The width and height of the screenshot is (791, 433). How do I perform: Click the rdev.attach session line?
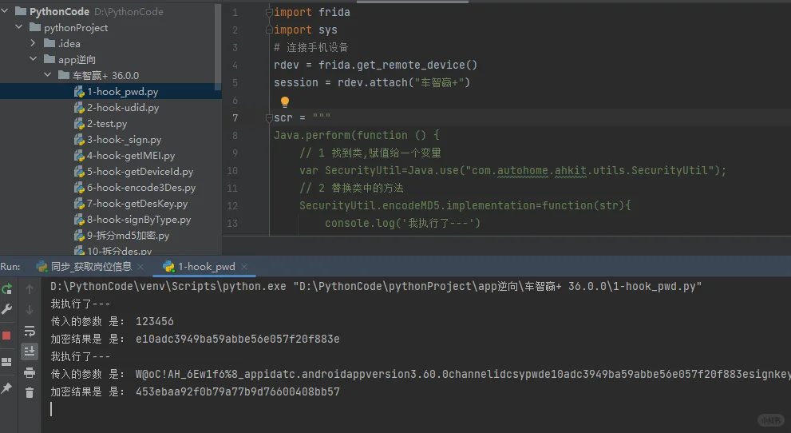click(372, 83)
